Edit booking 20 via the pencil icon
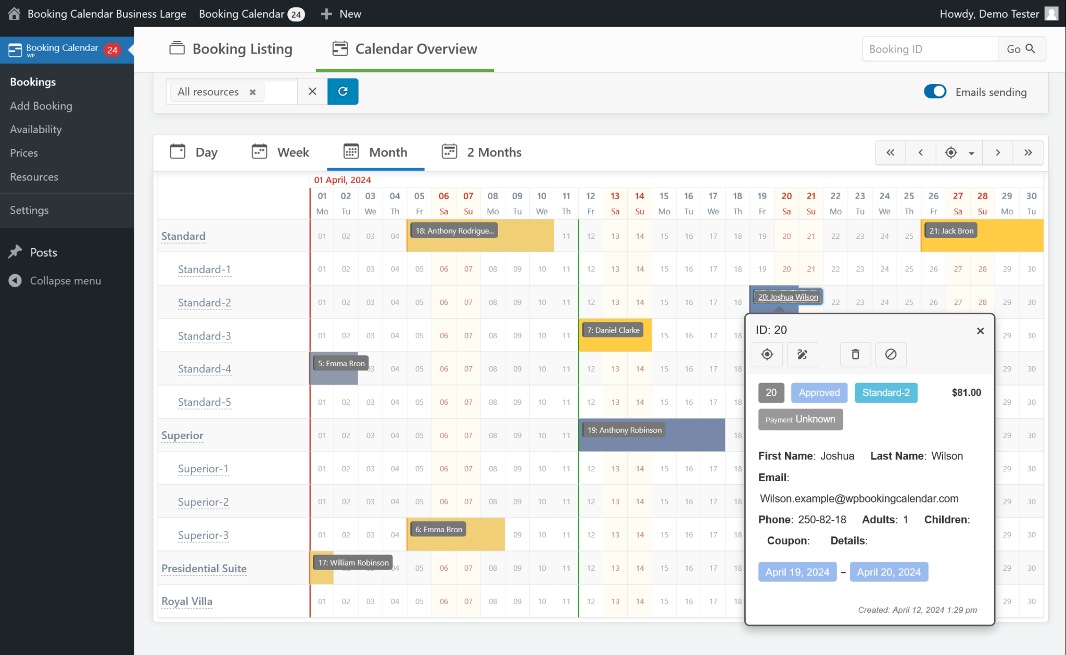1066x655 pixels. [x=802, y=354]
